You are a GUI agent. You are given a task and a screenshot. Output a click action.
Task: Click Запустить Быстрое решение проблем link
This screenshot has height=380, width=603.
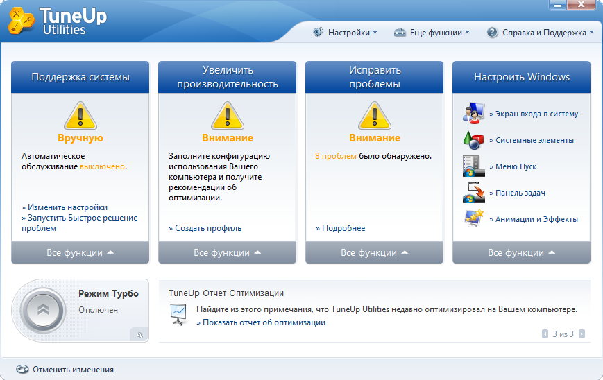pos(80,223)
